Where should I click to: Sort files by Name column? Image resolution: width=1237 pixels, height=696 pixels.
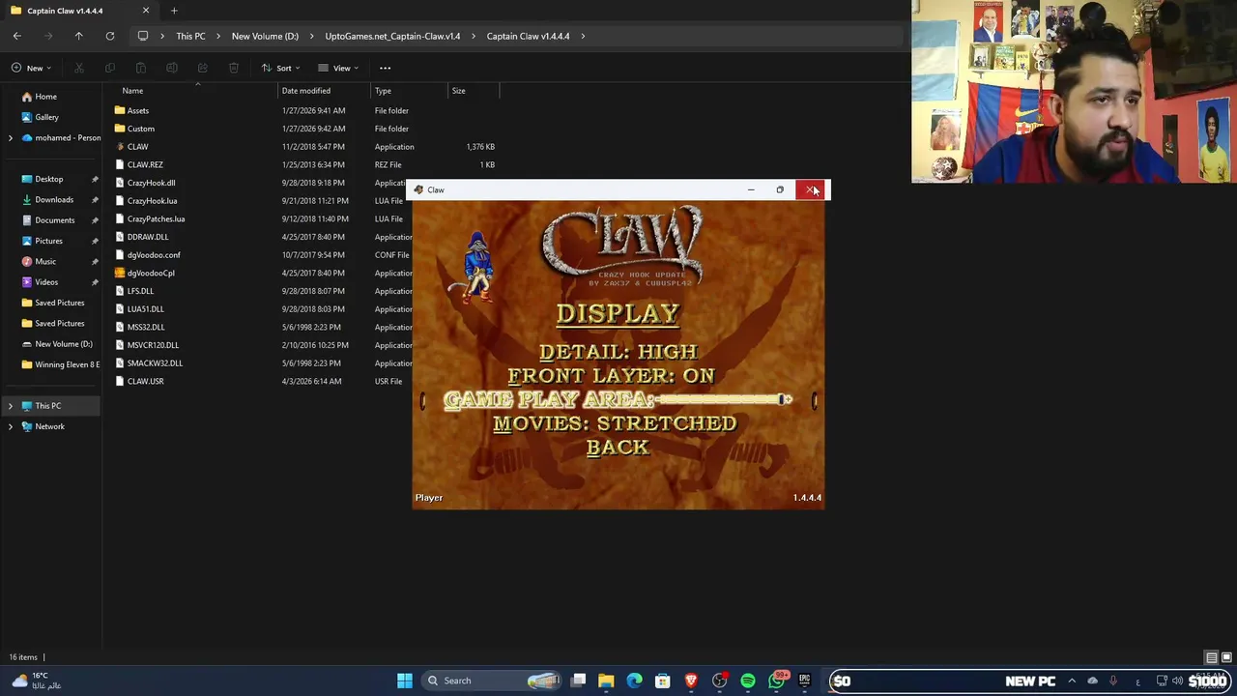point(132,91)
